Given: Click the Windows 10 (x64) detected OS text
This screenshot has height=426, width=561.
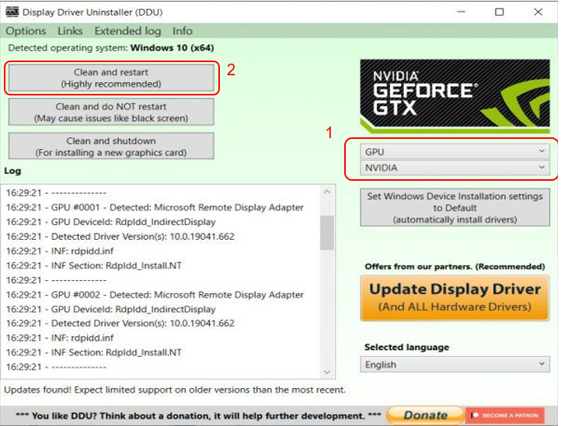Looking at the screenshot, I should tap(172, 48).
